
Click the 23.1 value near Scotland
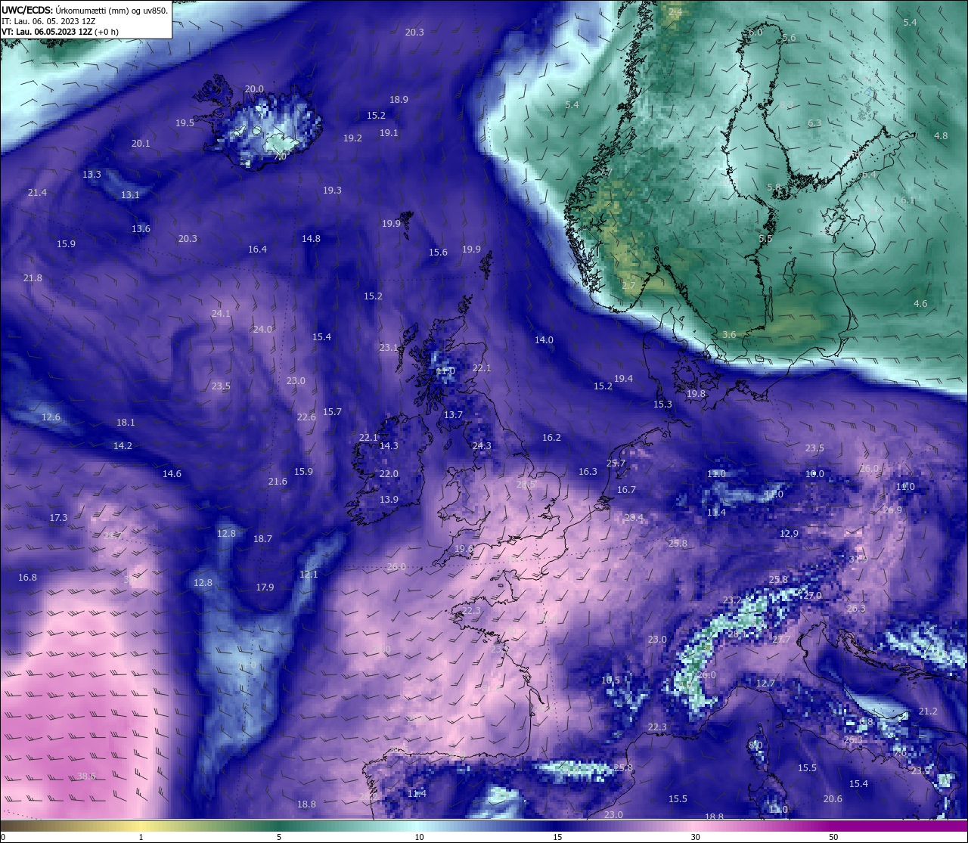(389, 347)
